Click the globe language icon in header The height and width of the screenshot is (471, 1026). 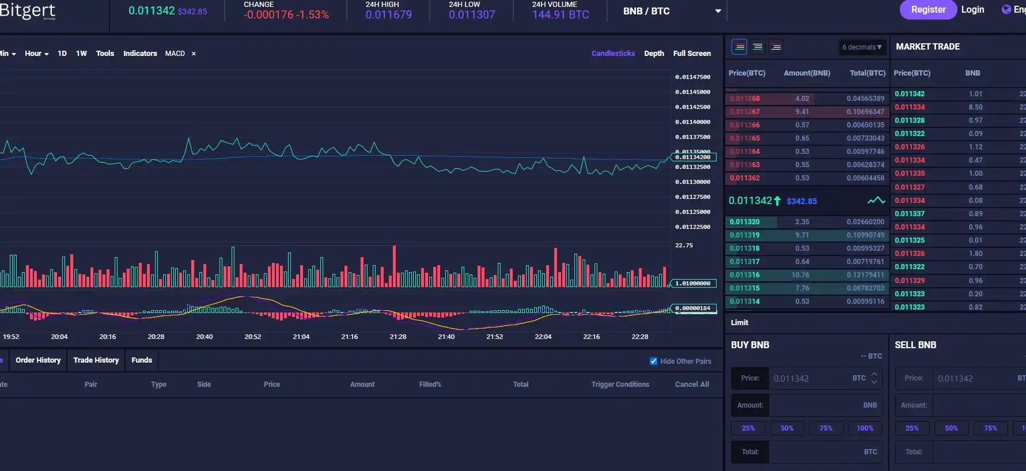pos(1006,10)
